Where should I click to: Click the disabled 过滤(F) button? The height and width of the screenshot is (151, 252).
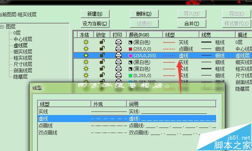(144, 24)
